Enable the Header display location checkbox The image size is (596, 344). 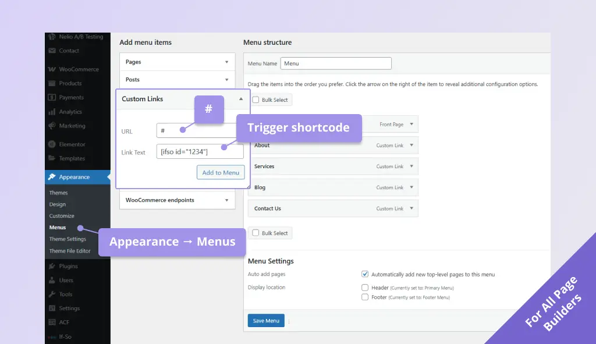pos(365,288)
